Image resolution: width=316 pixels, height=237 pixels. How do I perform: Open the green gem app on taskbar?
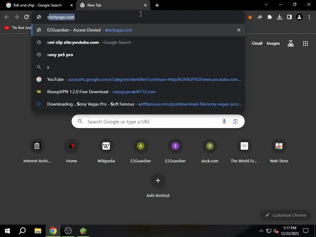point(83,231)
